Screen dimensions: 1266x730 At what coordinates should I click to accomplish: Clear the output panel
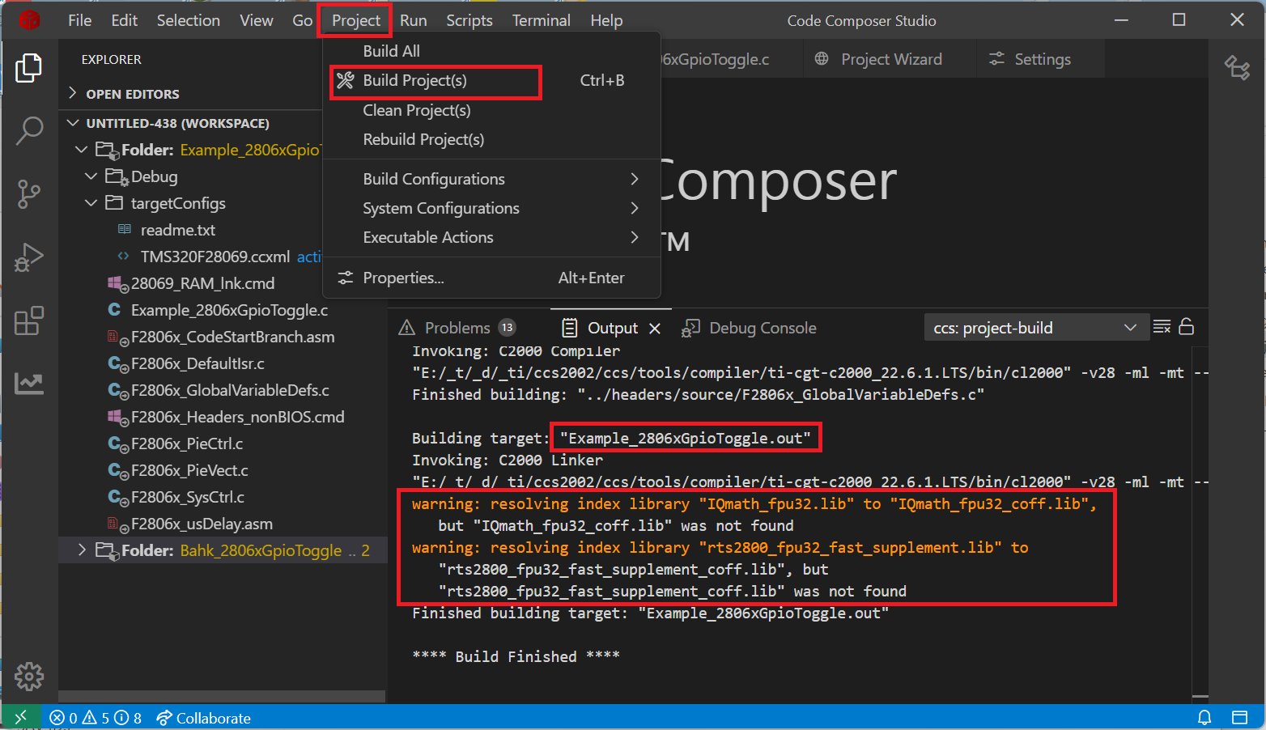coord(1162,327)
